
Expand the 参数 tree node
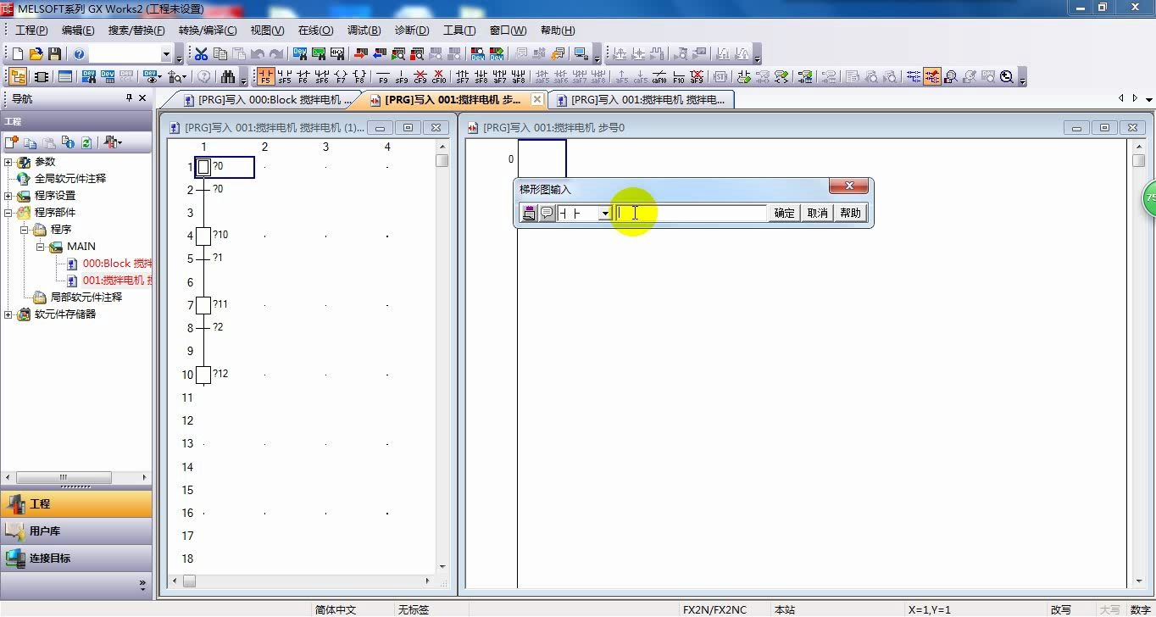click(8, 162)
